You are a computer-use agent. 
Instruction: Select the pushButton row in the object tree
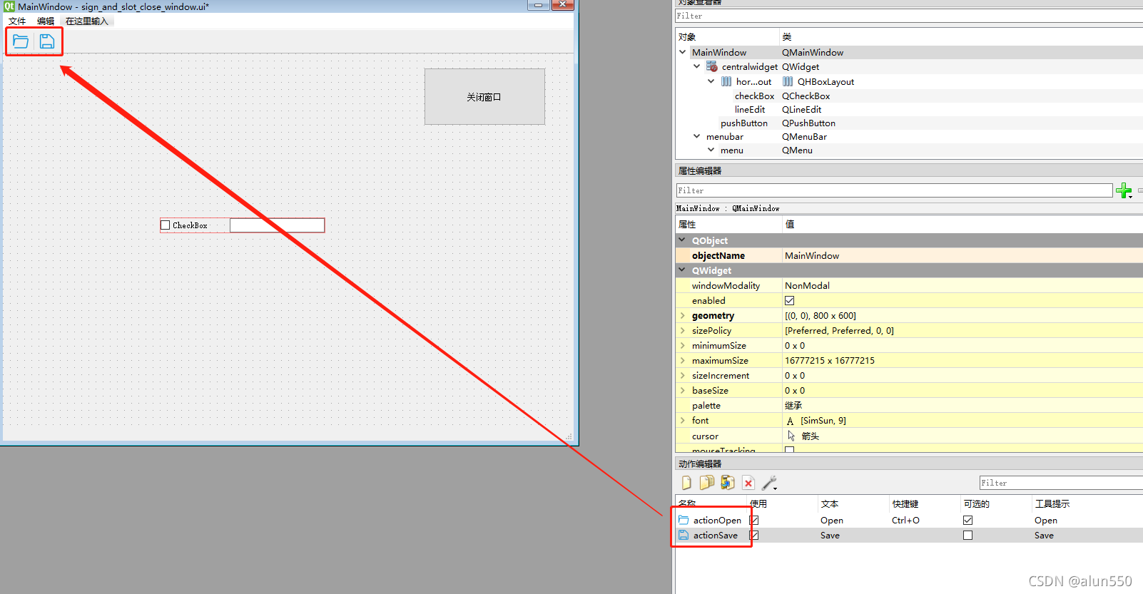coord(909,123)
